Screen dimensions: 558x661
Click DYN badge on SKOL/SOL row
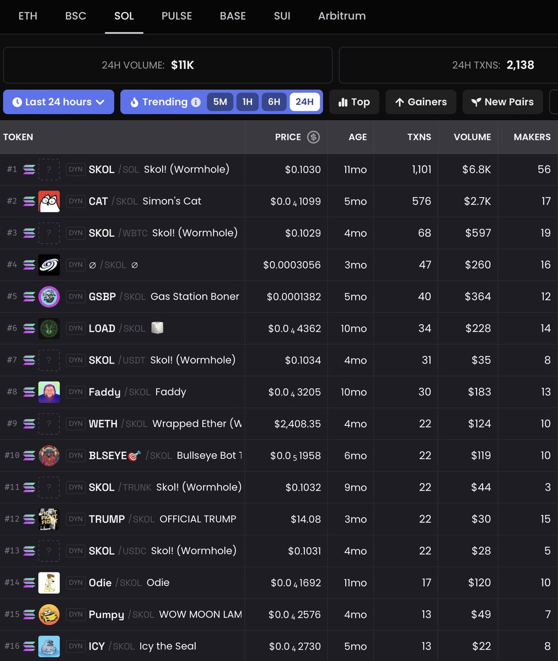pos(76,170)
